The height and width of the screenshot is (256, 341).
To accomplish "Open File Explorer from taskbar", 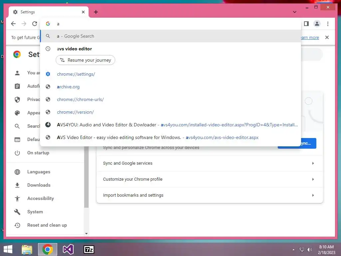I will [27, 249].
